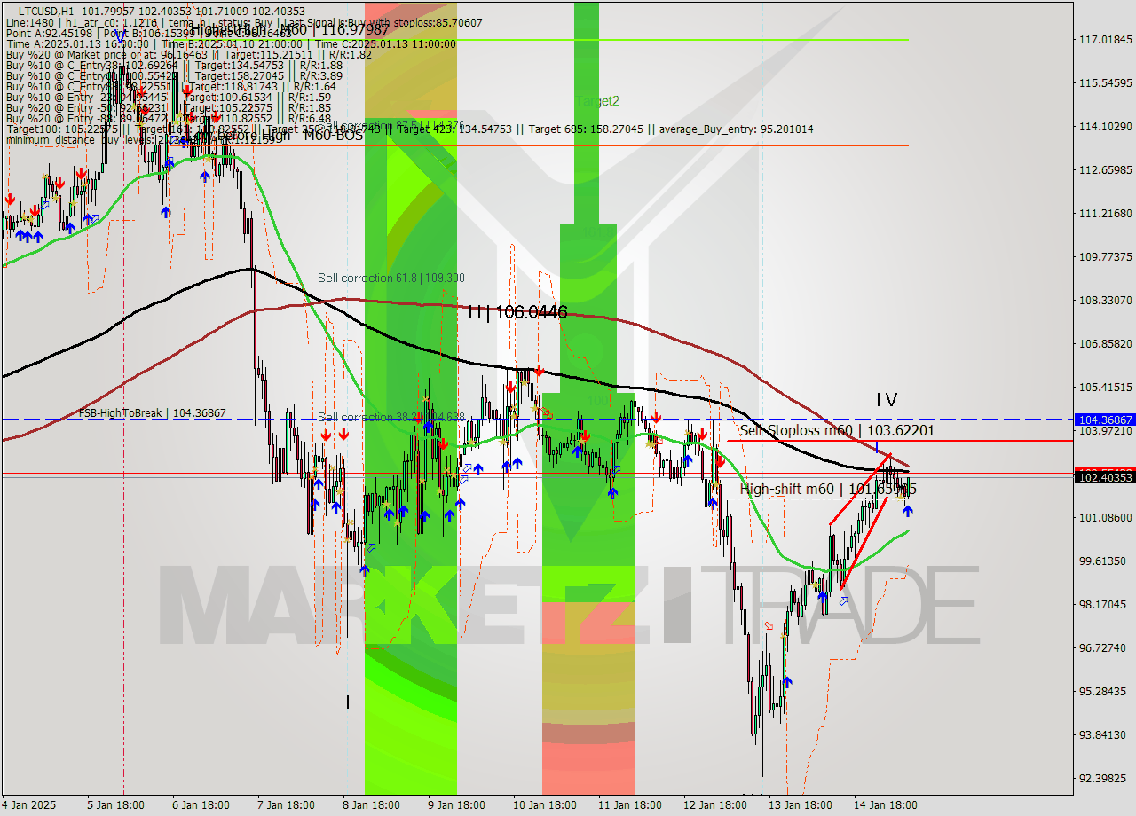Select the row with Target:105.22575 and R/R:1.85
Screen dimensions: 1136x816
169,107
